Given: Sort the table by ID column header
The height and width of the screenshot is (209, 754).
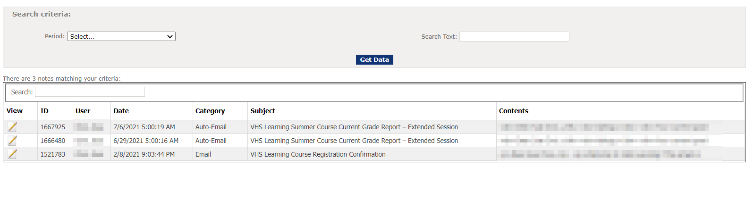Looking at the screenshot, I should 44,111.
